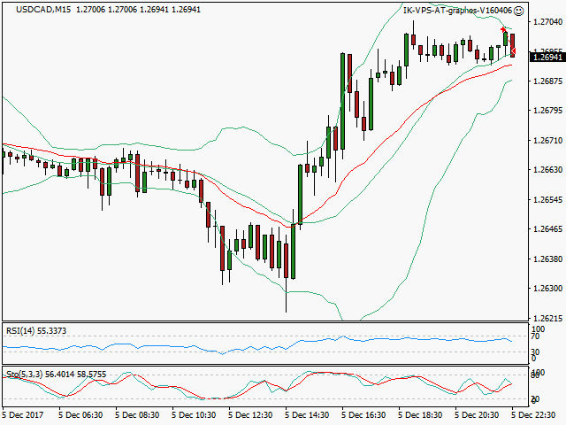566x425 pixels.
Task: Click the USDCAD,M15 chart title text
Action: pyautogui.click(x=34, y=10)
